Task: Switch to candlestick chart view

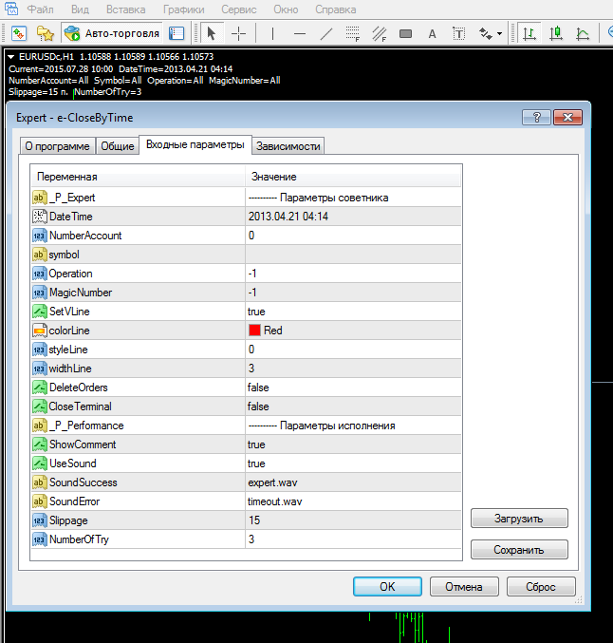Action: pos(556,33)
